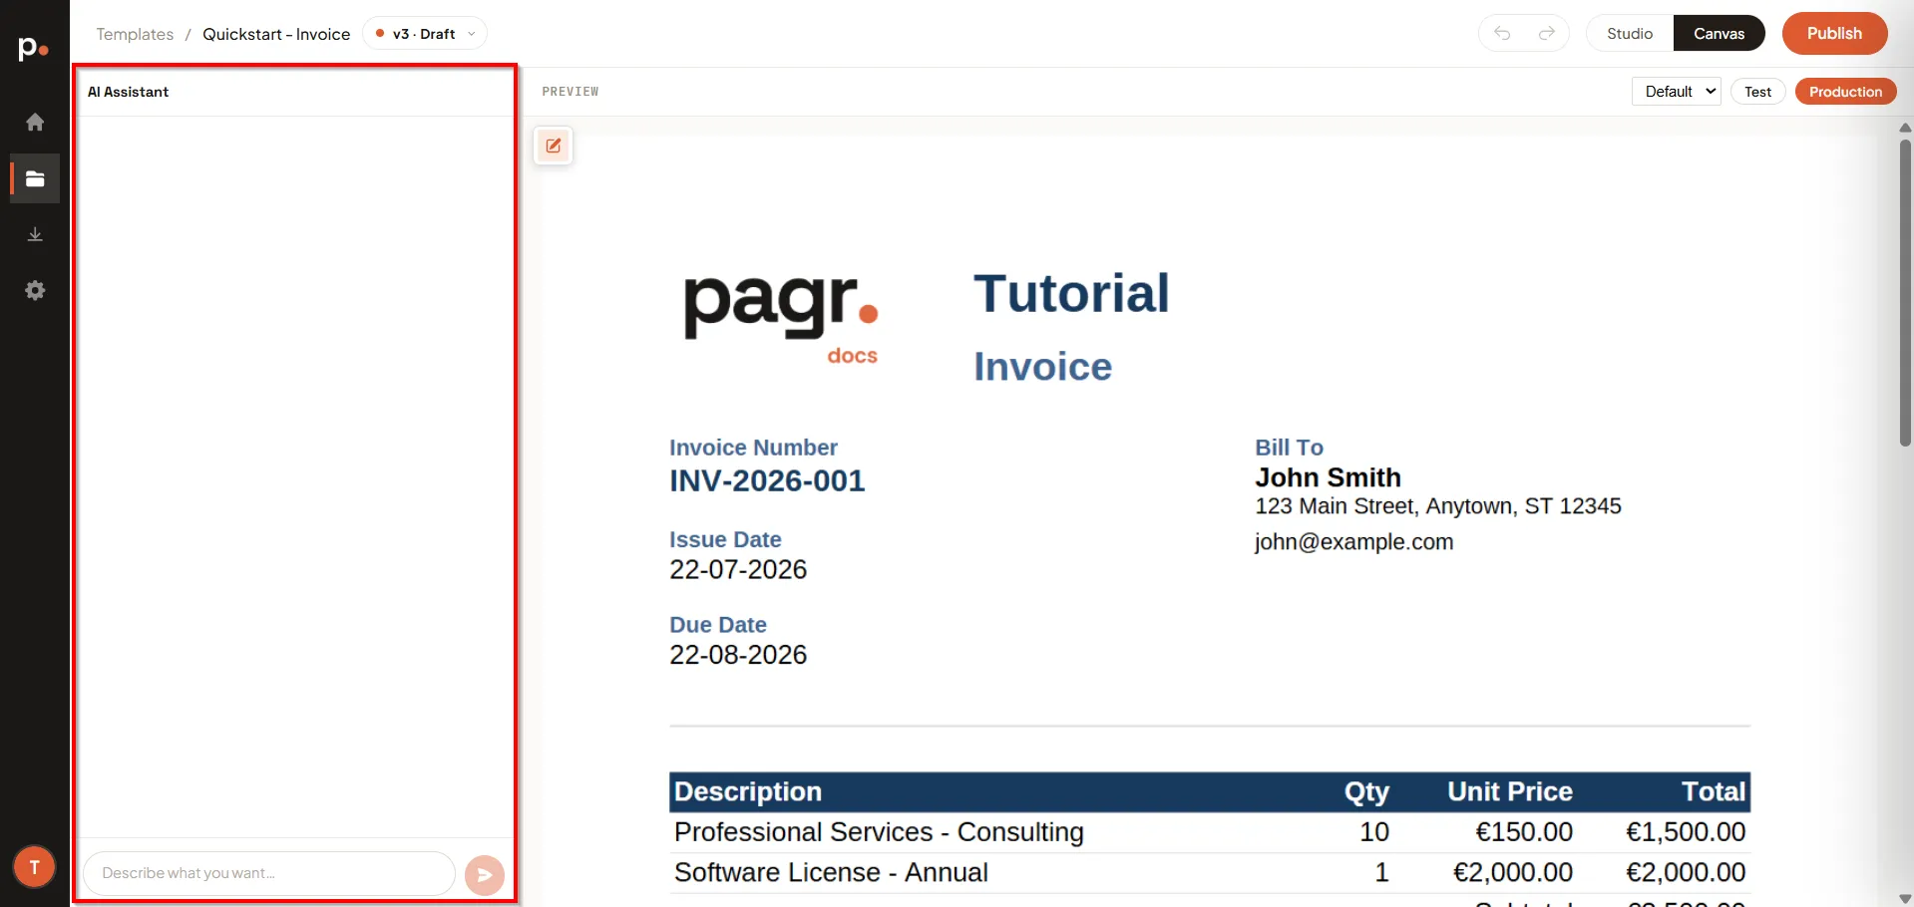The width and height of the screenshot is (1914, 907).
Task: Select the 'Tutorial' heading in the invoice
Action: [1071, 293]
